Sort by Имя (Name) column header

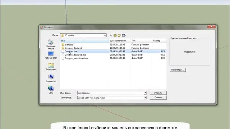[84, 40]
